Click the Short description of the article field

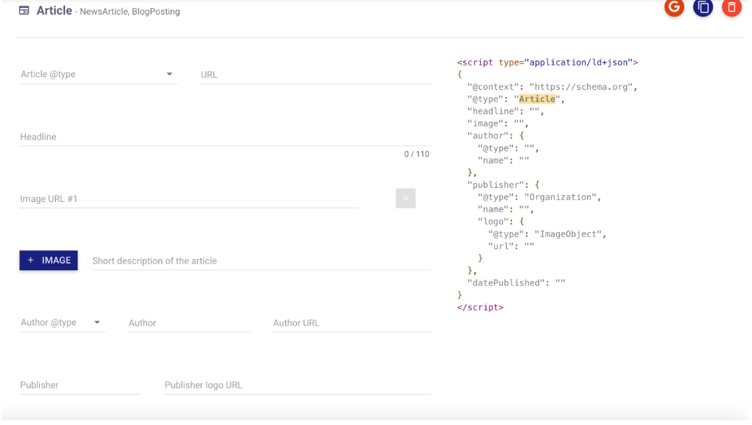pos(261,261)
